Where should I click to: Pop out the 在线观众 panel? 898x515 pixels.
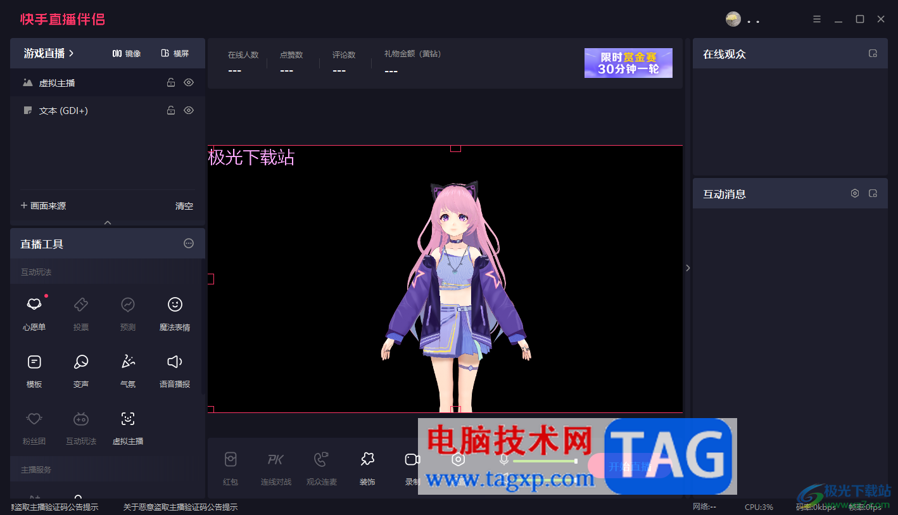tap(873, 54)
